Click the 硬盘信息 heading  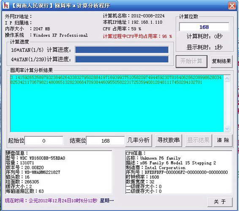coord(17,153)
